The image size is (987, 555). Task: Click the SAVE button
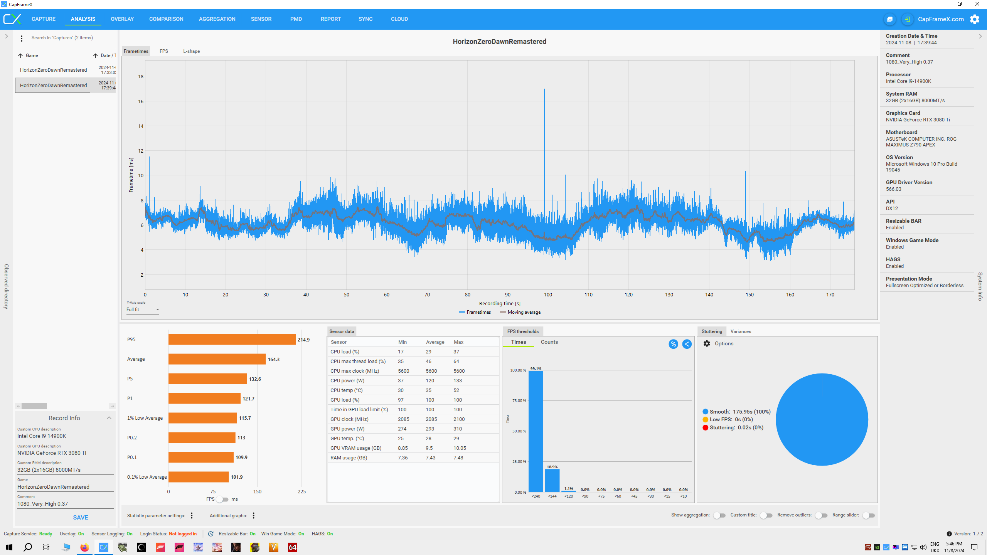pos(81,518)
